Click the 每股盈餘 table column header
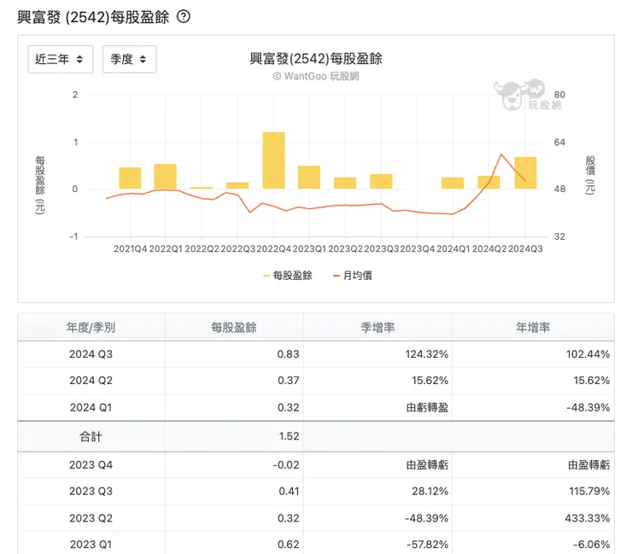Image resolution: width=632 pixels, height=554 pixels. coord(234,327)
